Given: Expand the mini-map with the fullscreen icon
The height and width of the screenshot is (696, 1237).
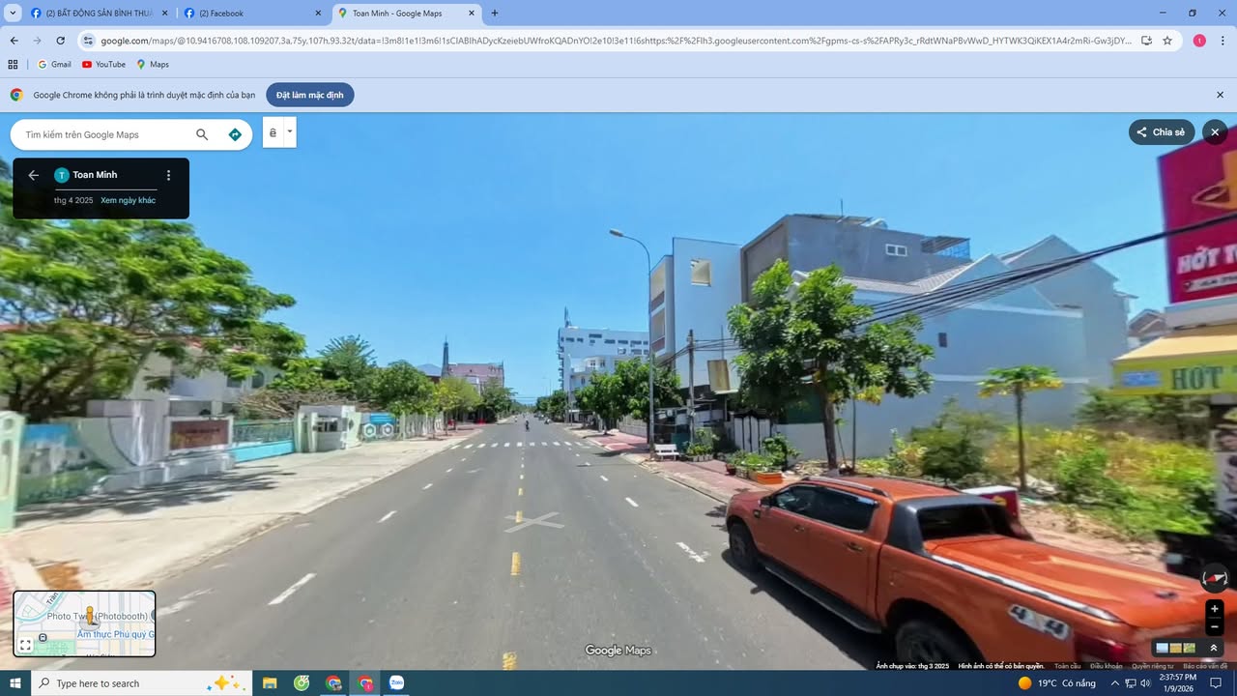Looking at the screenshot, I should click(24, 644).
